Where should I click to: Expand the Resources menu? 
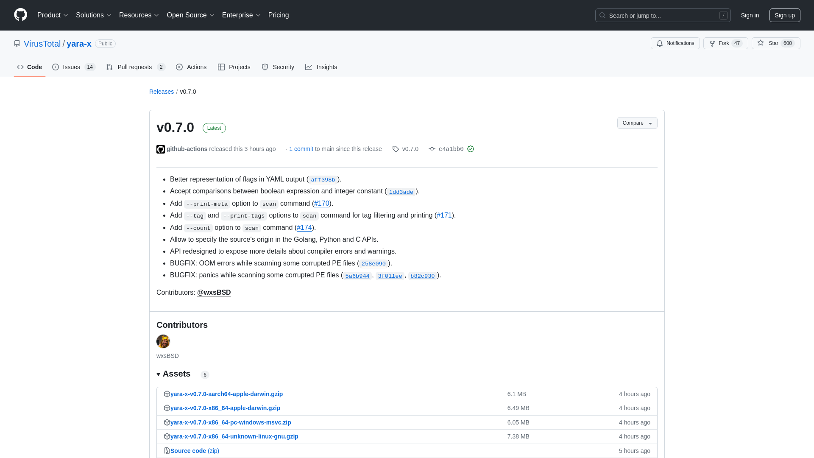pos(139,15)
